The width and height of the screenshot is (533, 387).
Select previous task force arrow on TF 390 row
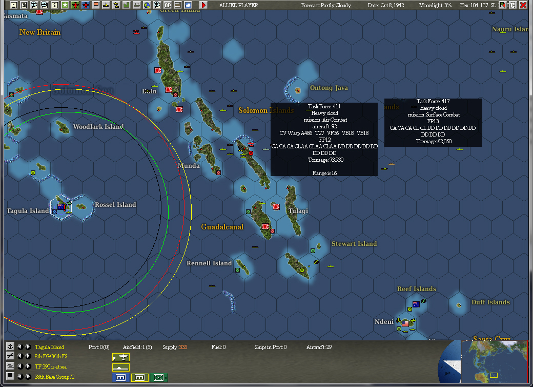pyautogui.click(x=20, y=366)
